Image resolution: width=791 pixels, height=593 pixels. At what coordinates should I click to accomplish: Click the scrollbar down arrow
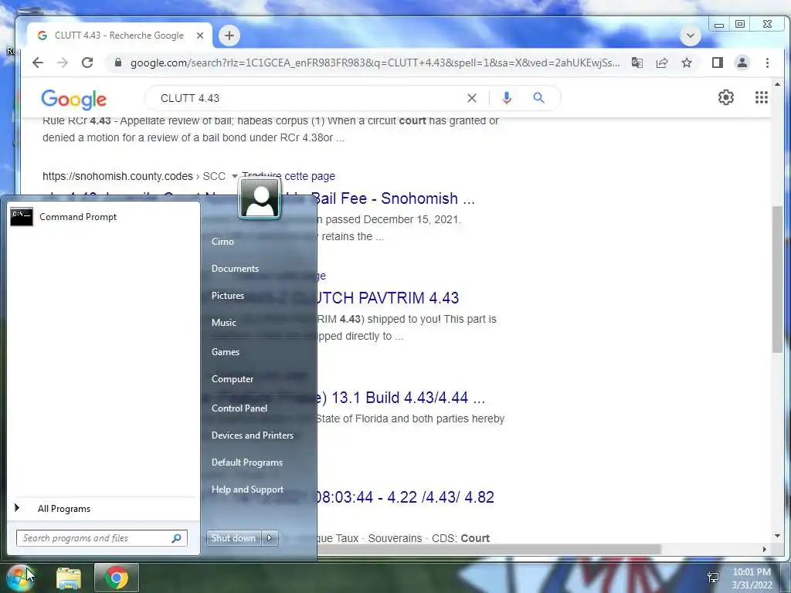pos(777,536)
